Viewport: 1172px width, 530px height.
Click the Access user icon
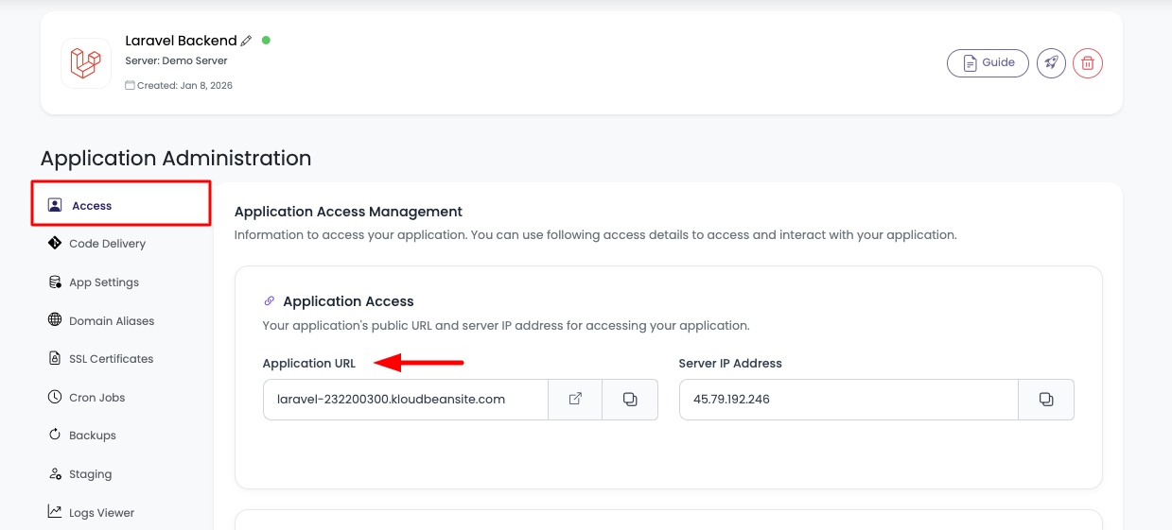point(55,205)
